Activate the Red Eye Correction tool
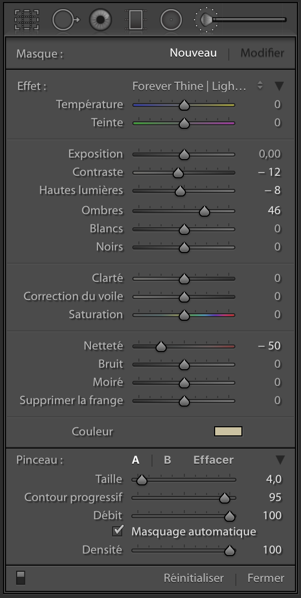The height and width of the screenshot is (598, 301). [x=101, y=20]
